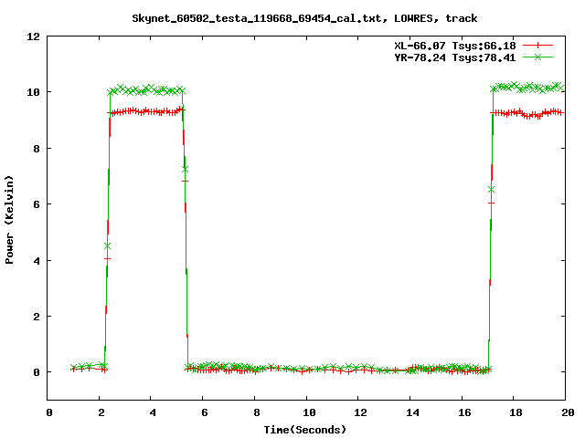Viewport: 585px width, 438px height.
Task: Click x-axis tick label 6
Action: coord(205,412)
